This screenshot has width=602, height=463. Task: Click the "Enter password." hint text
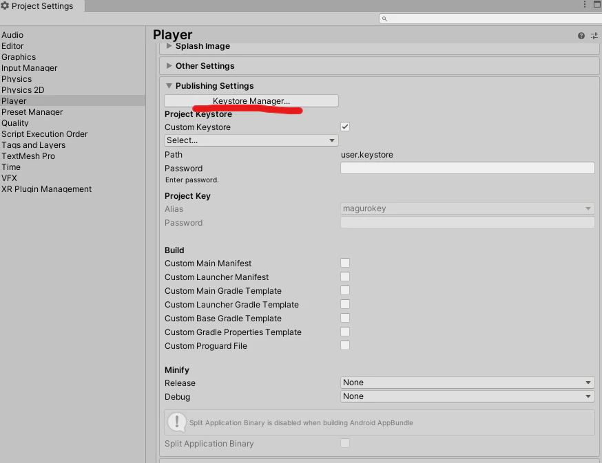coord(192,180)
